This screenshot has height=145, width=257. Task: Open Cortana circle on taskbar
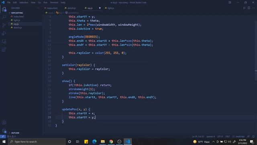point(69,141)
